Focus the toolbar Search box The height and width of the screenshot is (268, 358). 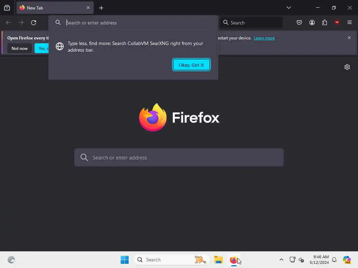click(x=251, y=23)
